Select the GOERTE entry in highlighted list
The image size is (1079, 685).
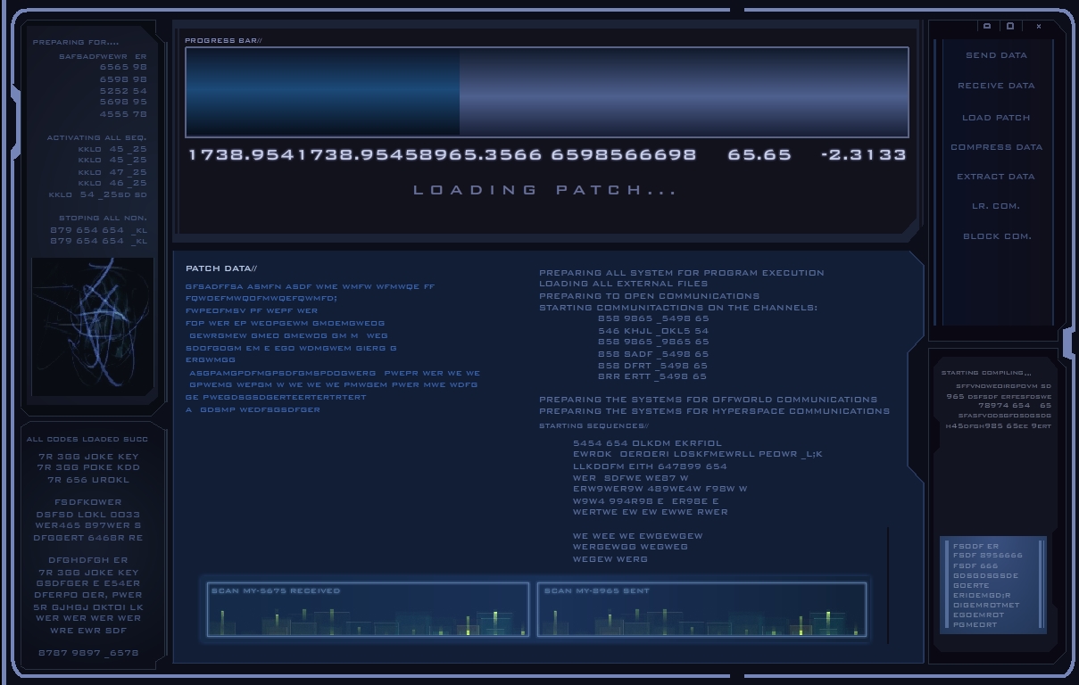(x=971, y=585)
